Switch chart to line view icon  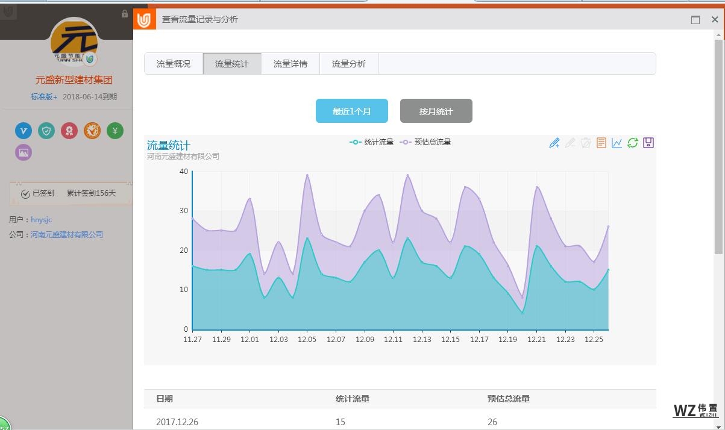(x=617, y=143)
